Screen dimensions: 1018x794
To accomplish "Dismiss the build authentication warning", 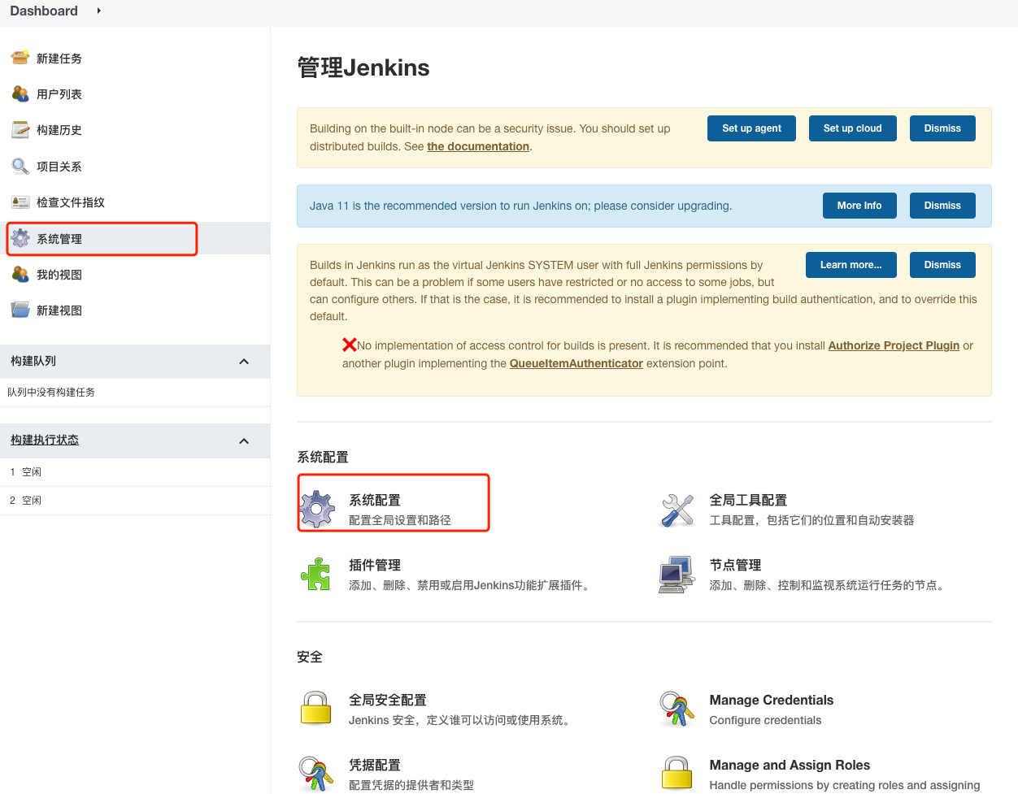I will 942,265.
